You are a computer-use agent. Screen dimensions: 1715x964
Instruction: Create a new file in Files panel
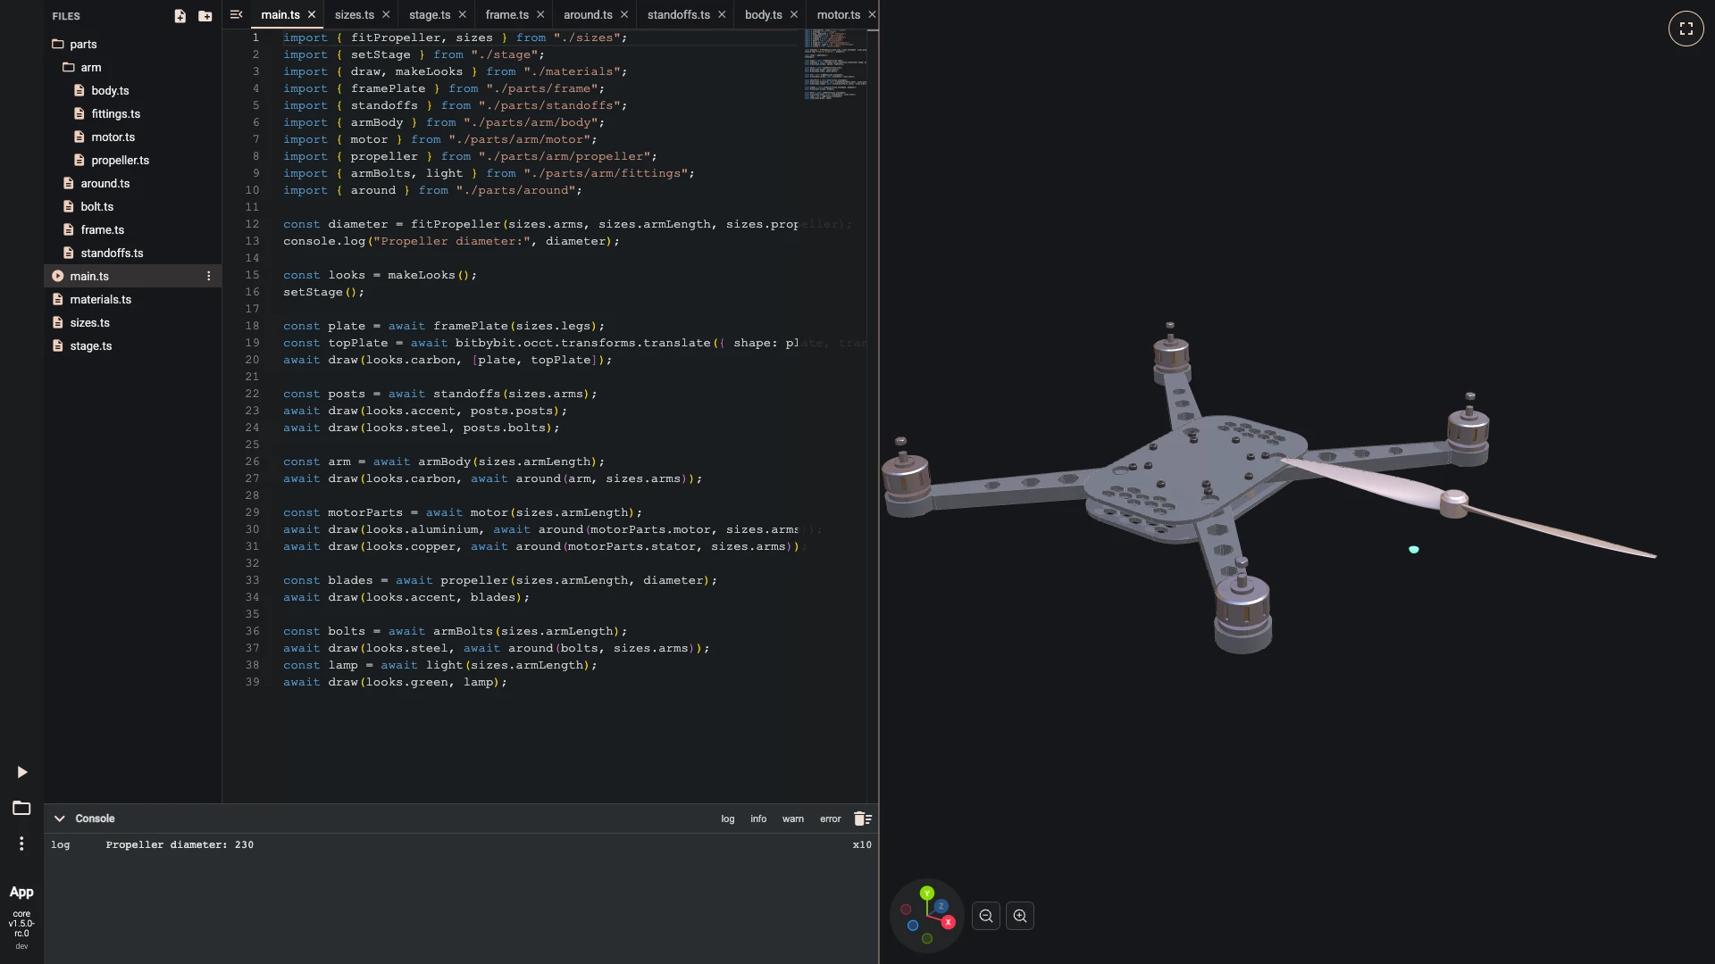pos(180,16)
